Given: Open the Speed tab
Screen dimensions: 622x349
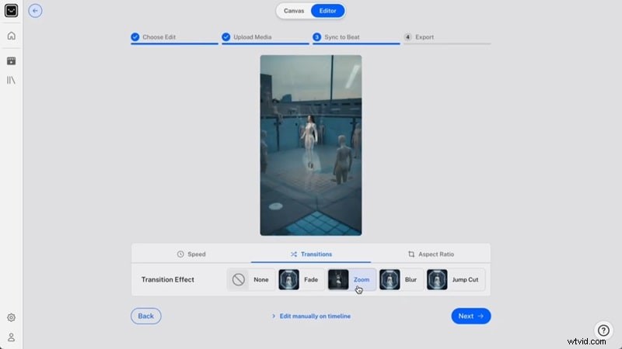Looking at the screenshot, I should coord(191,254).
